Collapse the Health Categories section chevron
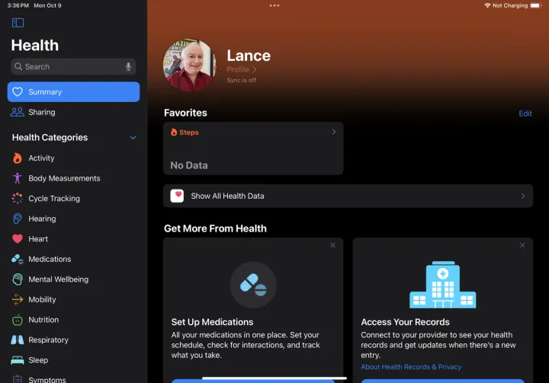The image size is (549, 383). coord(133,138)
